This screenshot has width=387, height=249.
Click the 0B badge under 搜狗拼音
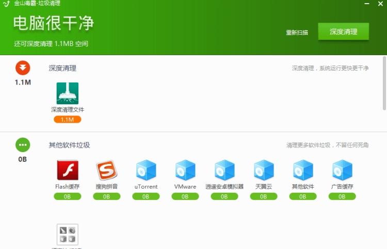[107, 196]
